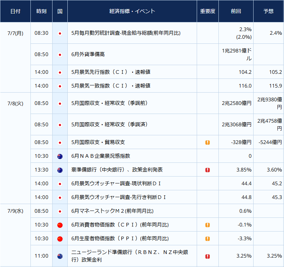Click previous value 2兆3068億円
Screen dimensions: 284x267
click(x=237, y=124)
